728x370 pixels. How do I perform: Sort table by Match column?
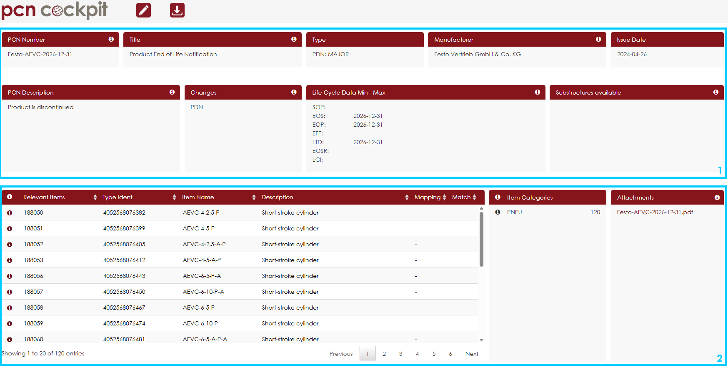(474, 197)
